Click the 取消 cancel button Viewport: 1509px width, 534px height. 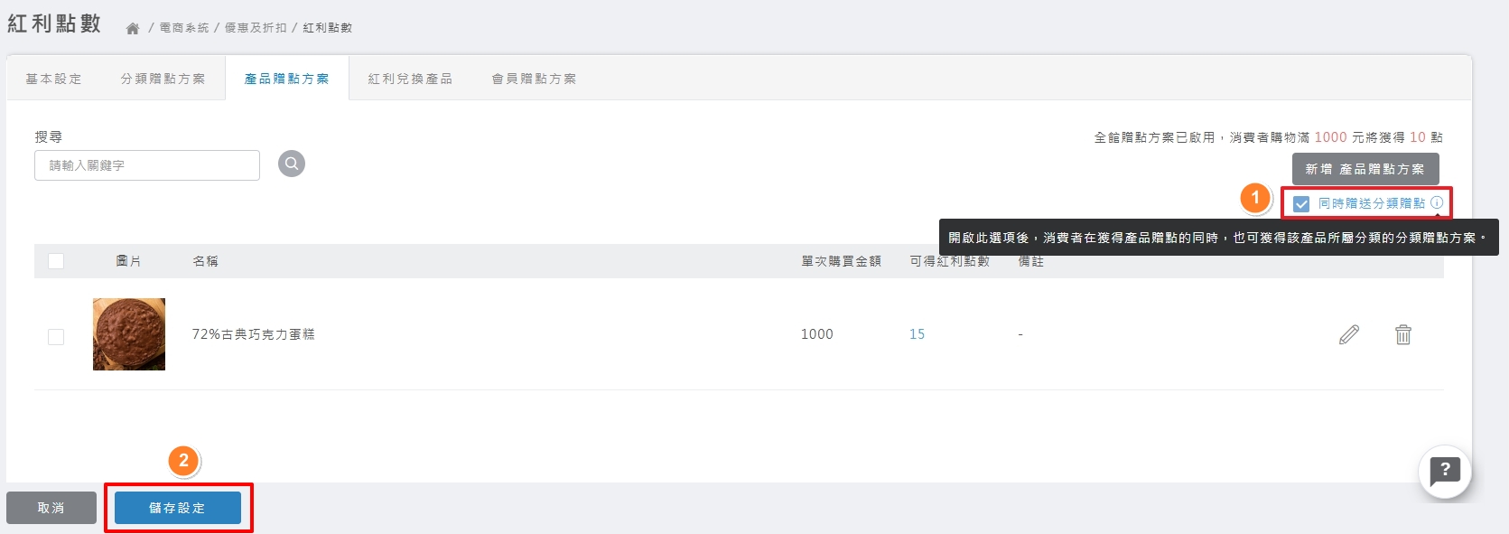pos(51,508)
